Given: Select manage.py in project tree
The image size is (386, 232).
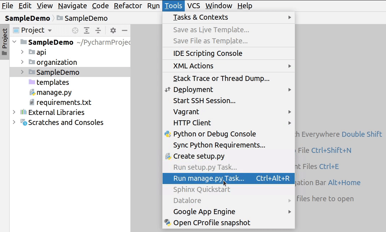Looking at the screenshot, I should pyautogui.click(x=54, y=92).
